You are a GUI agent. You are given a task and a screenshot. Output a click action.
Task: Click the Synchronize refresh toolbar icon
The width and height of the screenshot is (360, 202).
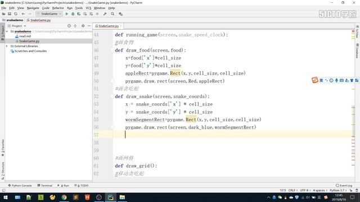[x=16, y=14]
